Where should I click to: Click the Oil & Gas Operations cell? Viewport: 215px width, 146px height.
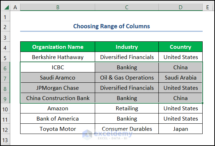pos(127,77)
